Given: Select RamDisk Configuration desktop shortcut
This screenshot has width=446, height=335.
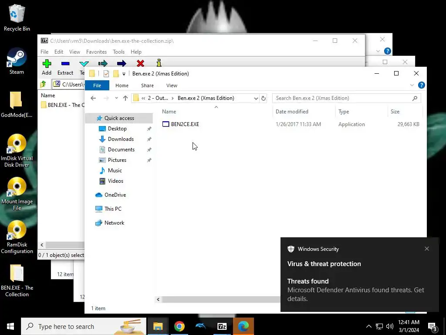Looking at the screenshot, I should pyautogui.click(x=17, y=237).
